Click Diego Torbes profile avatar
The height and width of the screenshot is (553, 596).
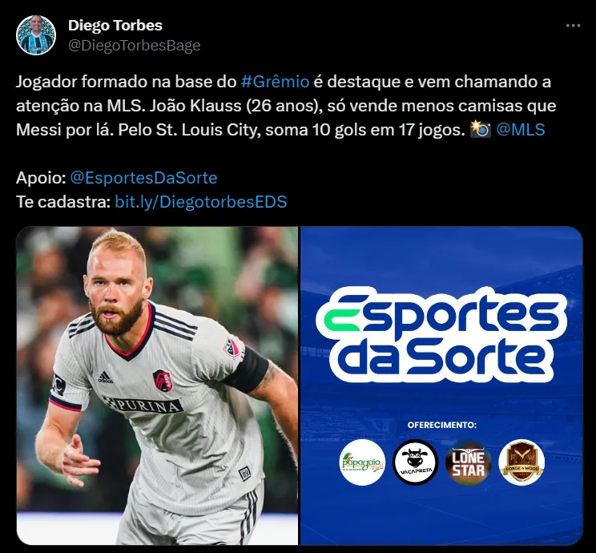coord(36,35)
